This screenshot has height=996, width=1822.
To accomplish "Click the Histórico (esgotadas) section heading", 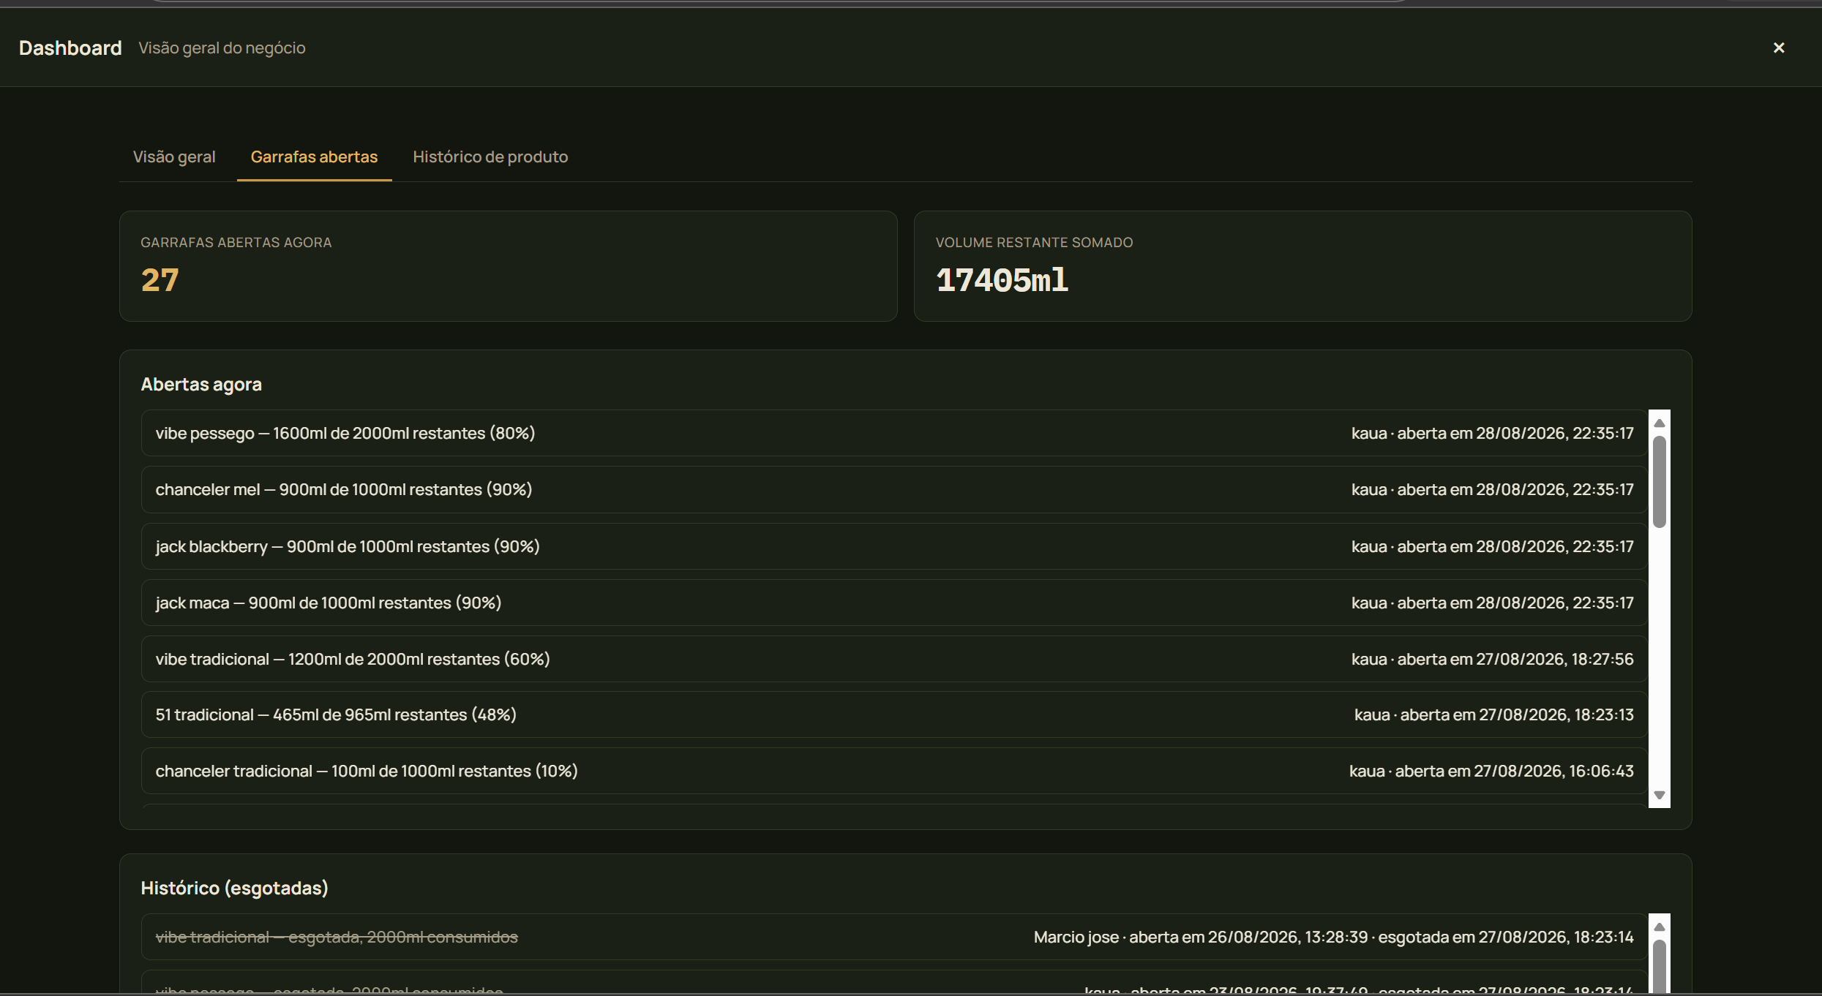I will [x=234, y=888].
